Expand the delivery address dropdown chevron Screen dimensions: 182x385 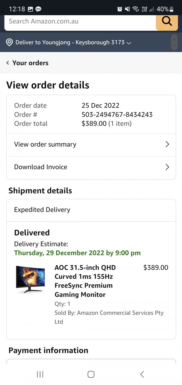[x=129, y=43]
